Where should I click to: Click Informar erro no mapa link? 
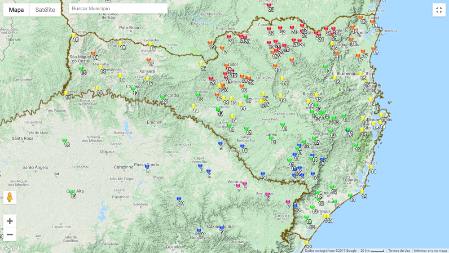point(430,250)
